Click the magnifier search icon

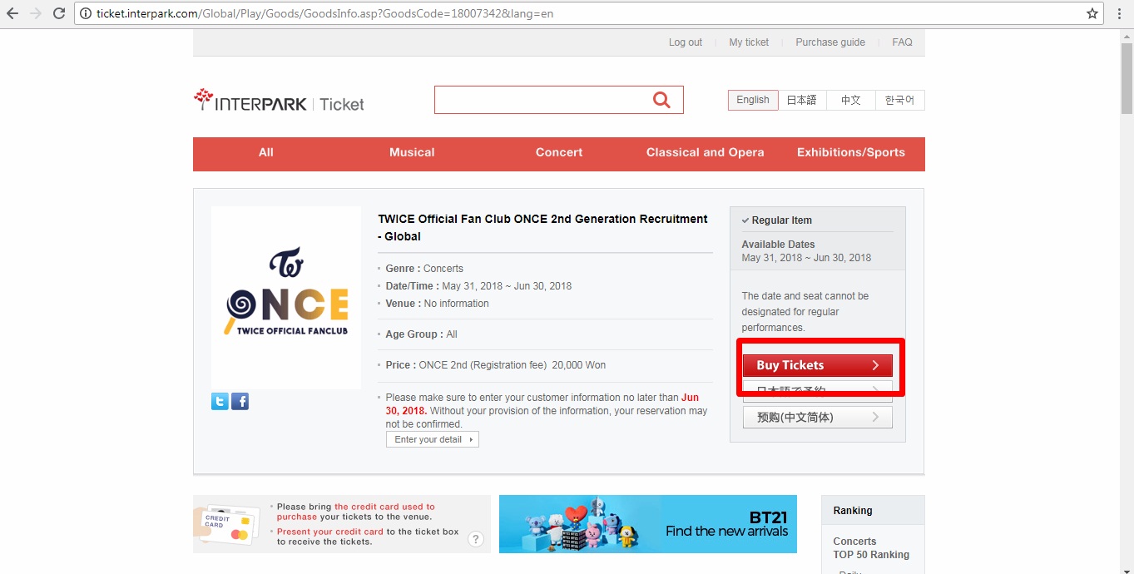[x=661, y=100]
